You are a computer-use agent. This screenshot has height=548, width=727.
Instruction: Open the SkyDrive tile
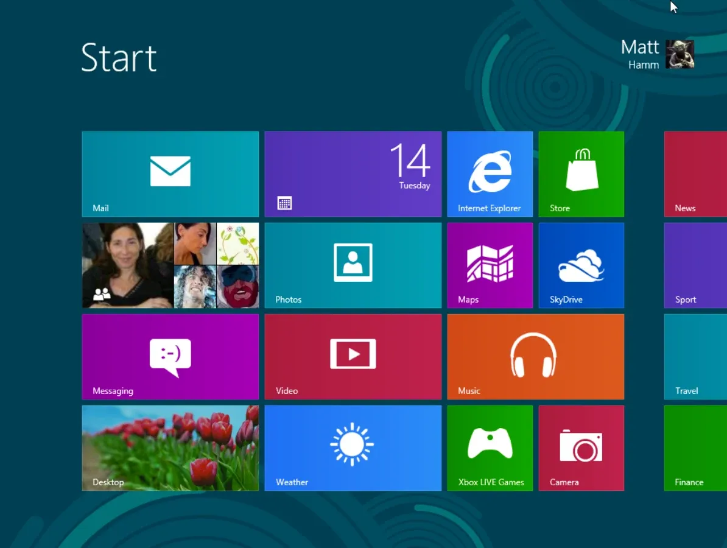(581, 265)
